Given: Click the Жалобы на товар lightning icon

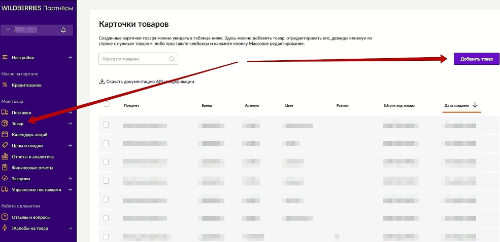Looking at the screenshot, I should click(x=5, y=228).
